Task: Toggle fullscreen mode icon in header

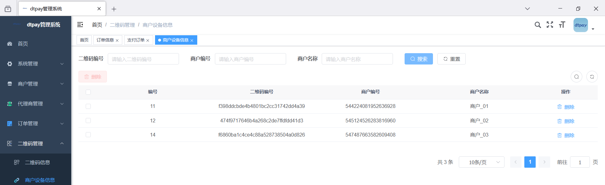Action: [x=550, y=25]
